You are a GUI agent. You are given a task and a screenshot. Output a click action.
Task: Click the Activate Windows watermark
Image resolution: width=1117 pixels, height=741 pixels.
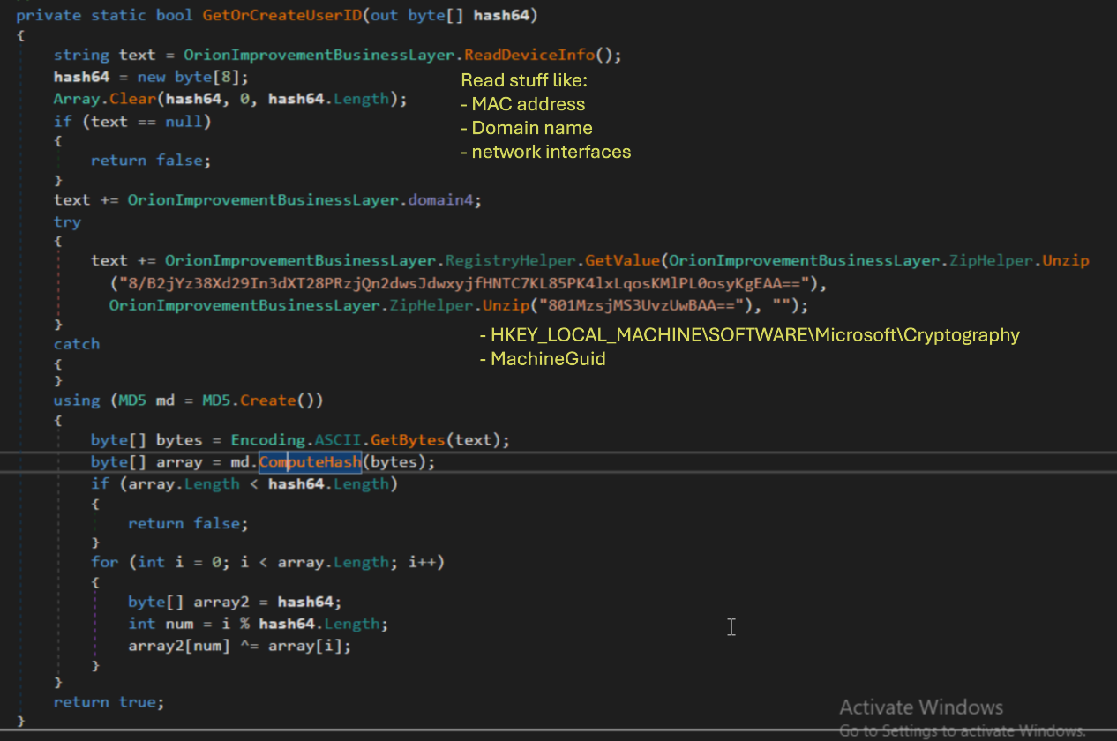(x=920, y=707)
